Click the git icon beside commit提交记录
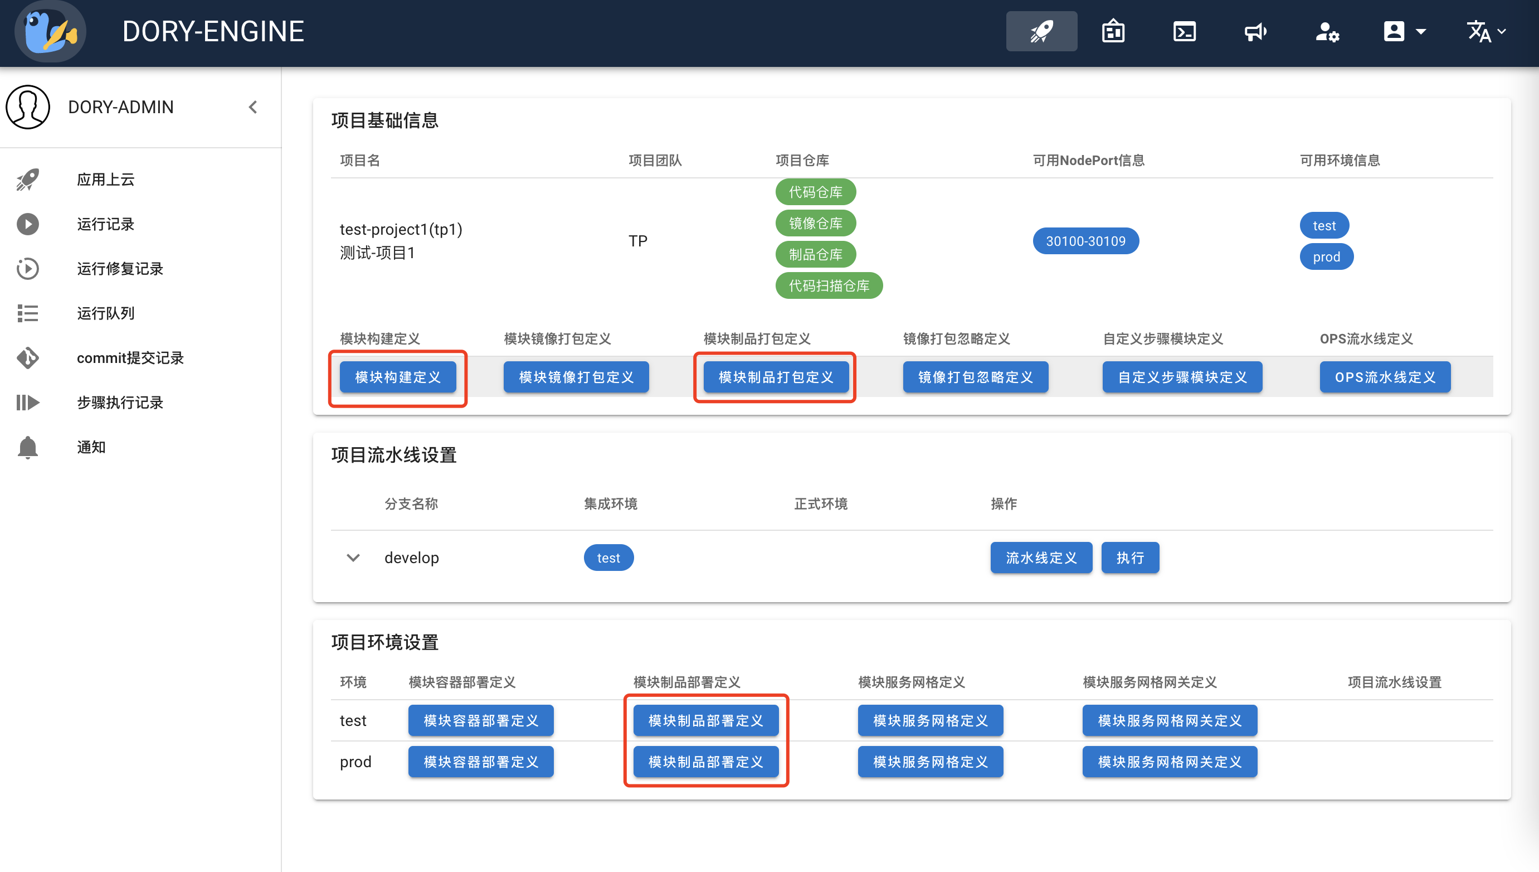Image resolution: width=1539 pixels, height=872 pixels. (27, 358)
